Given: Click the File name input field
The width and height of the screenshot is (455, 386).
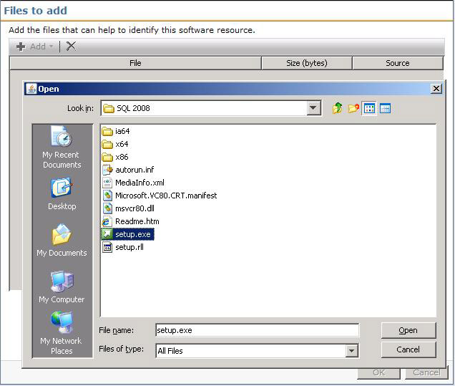Looking at the screenshot, I should (257, 330).
